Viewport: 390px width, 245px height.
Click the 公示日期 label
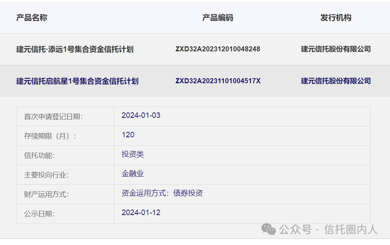tap(39, 213)
